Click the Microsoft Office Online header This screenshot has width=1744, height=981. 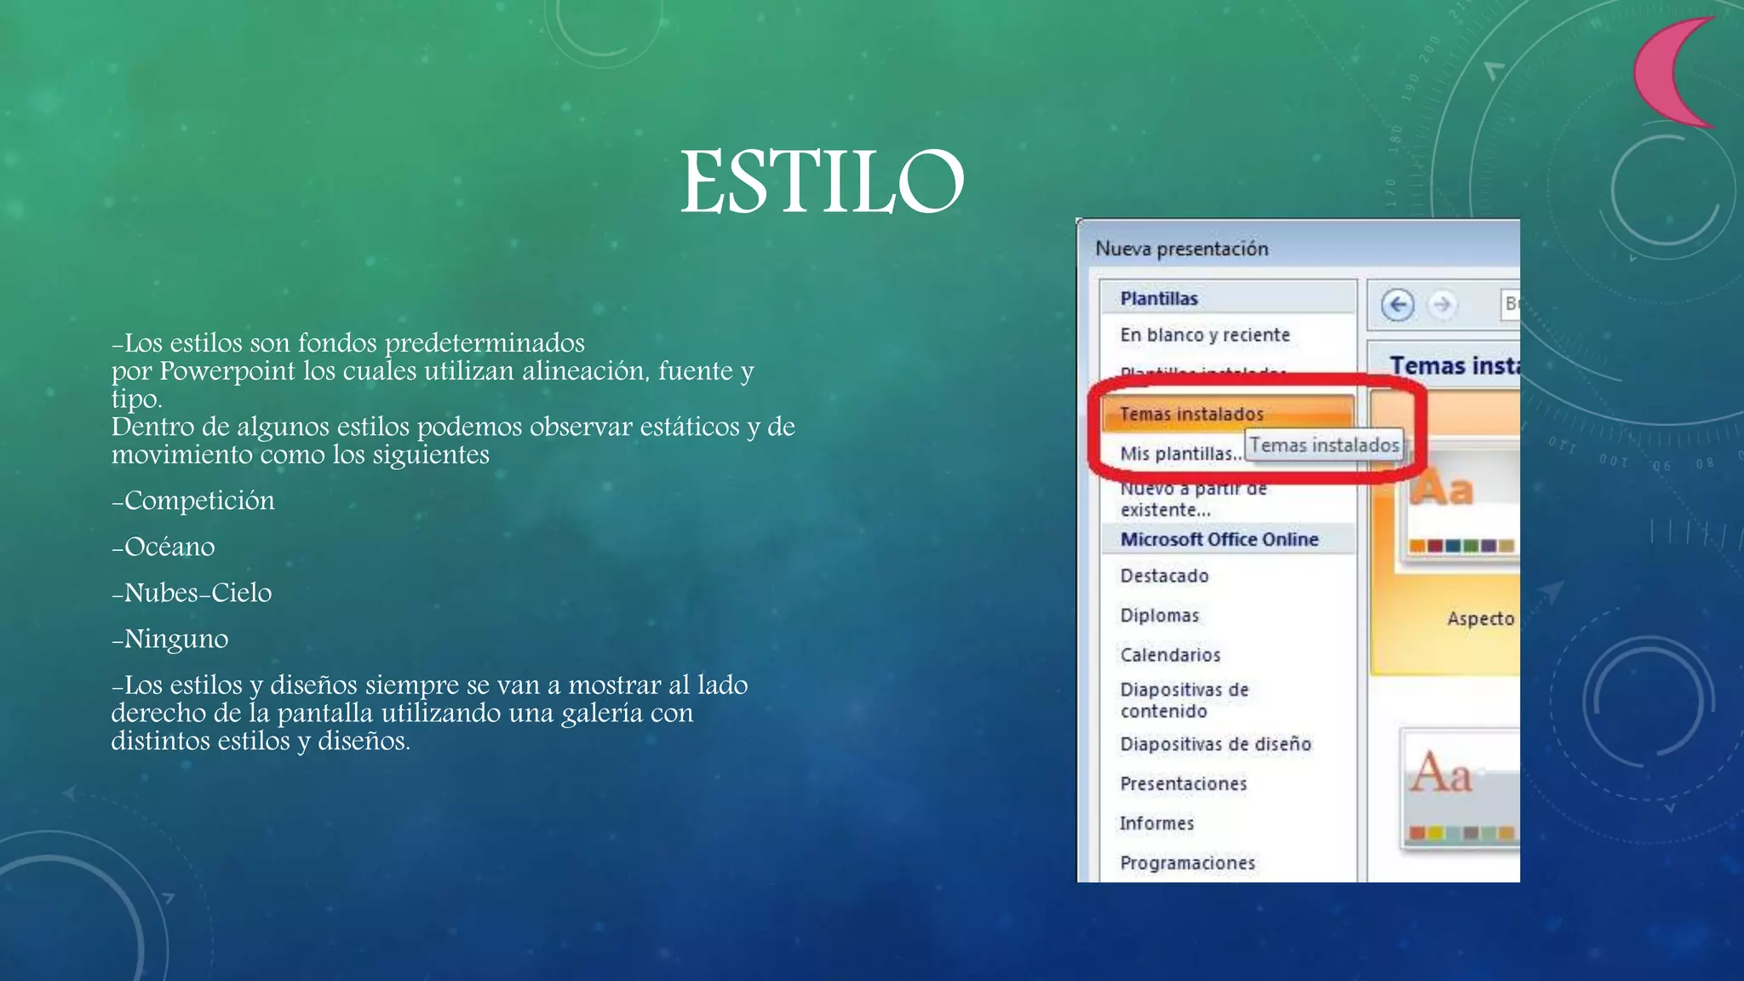click(x=1227, y=539)
